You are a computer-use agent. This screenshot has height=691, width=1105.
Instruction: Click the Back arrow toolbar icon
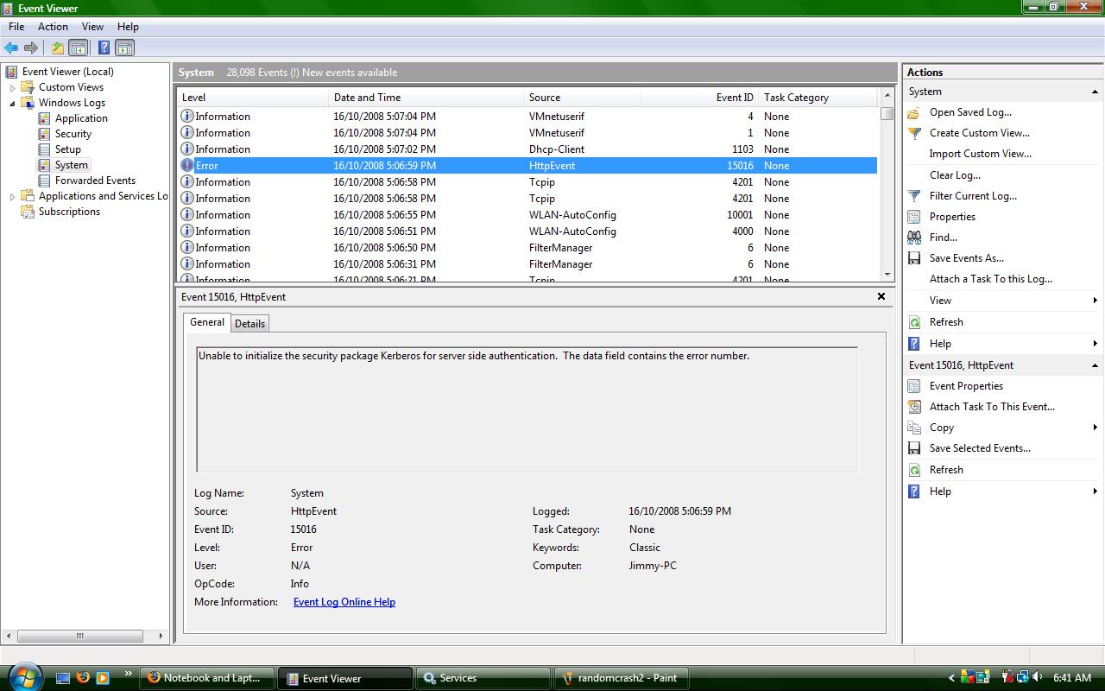coord(11,48)
